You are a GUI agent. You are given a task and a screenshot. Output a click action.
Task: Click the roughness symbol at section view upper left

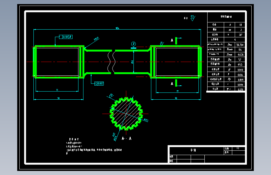click(x=111, y=95)
